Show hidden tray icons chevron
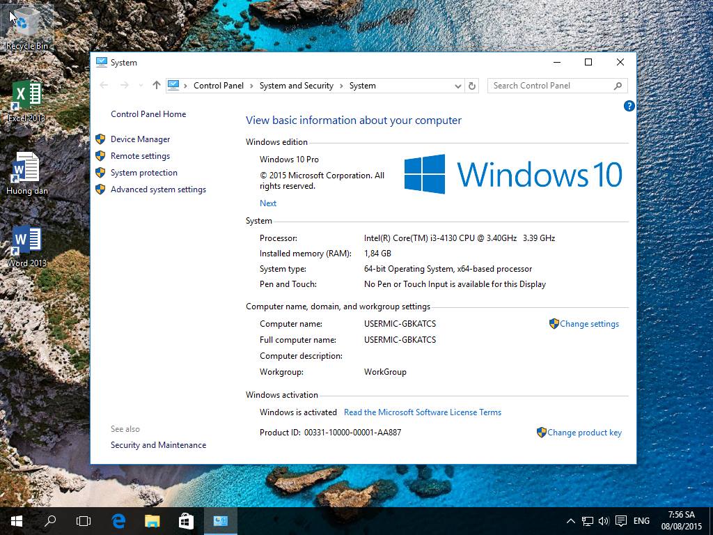This screenshot has height=535, width=713. [571, 521]
